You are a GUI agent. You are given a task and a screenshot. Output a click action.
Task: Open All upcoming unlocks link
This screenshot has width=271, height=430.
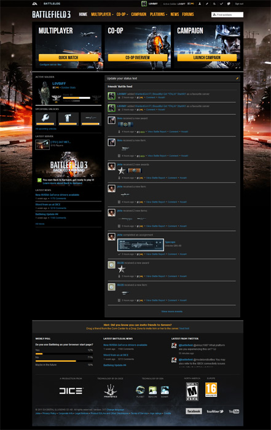(46, 128)
